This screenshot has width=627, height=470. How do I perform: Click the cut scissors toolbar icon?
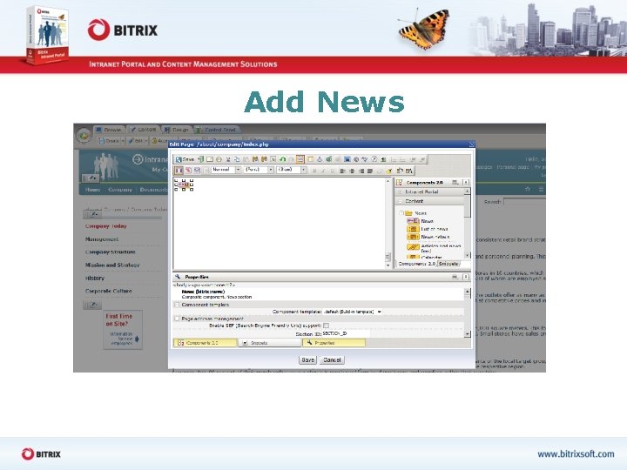point(228,159)
